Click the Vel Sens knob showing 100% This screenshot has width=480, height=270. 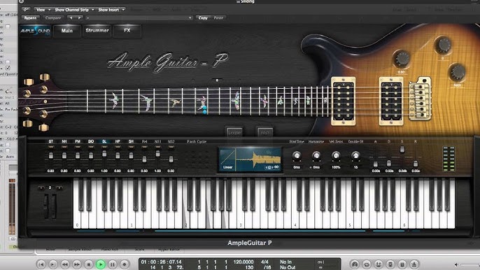point(336,156)
